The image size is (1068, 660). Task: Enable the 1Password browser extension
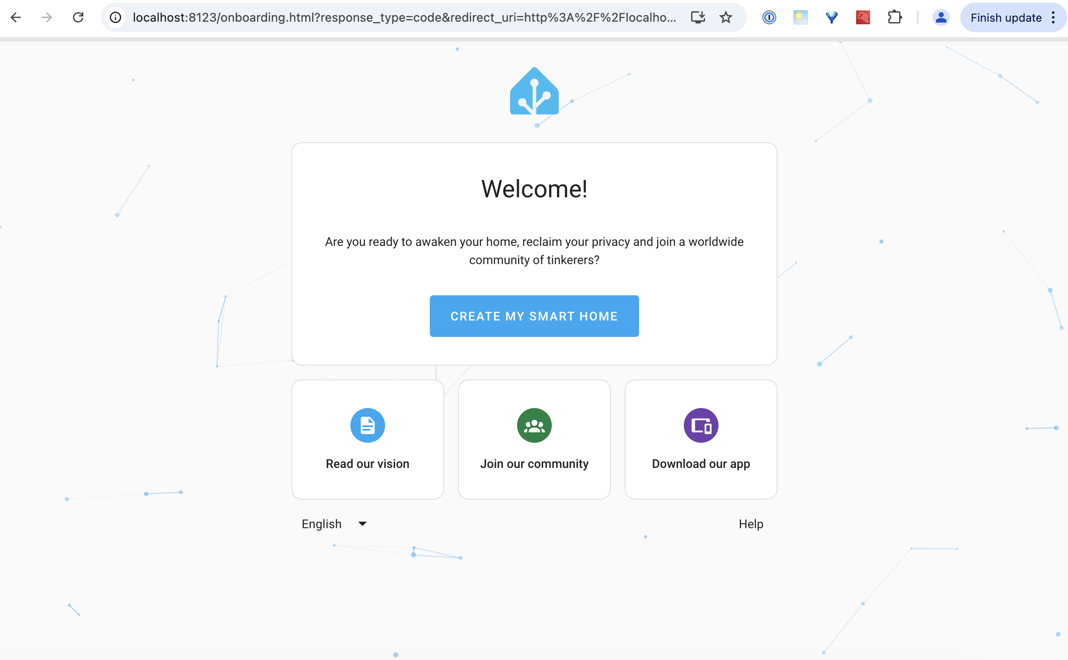tap(769, 17)
